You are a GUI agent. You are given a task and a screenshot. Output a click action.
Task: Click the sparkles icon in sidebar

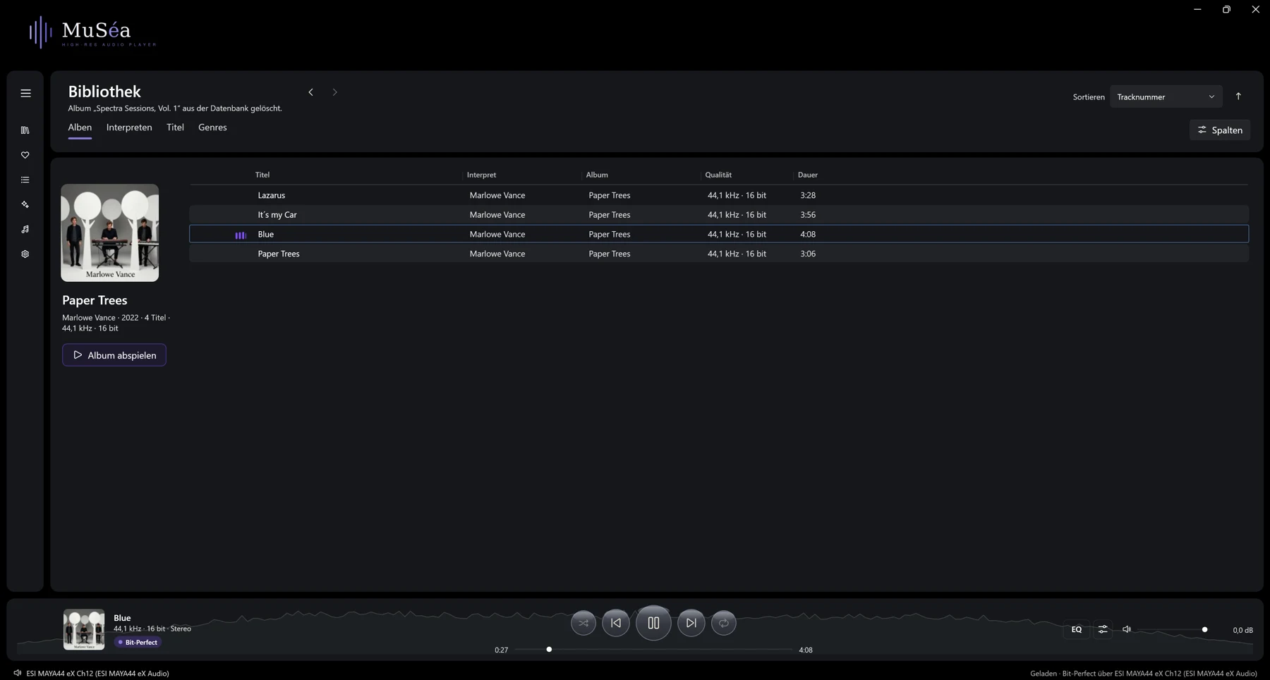[x=25, y=204]
